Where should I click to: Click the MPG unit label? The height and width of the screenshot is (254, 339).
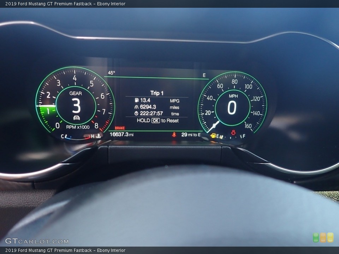coord(175,101)
